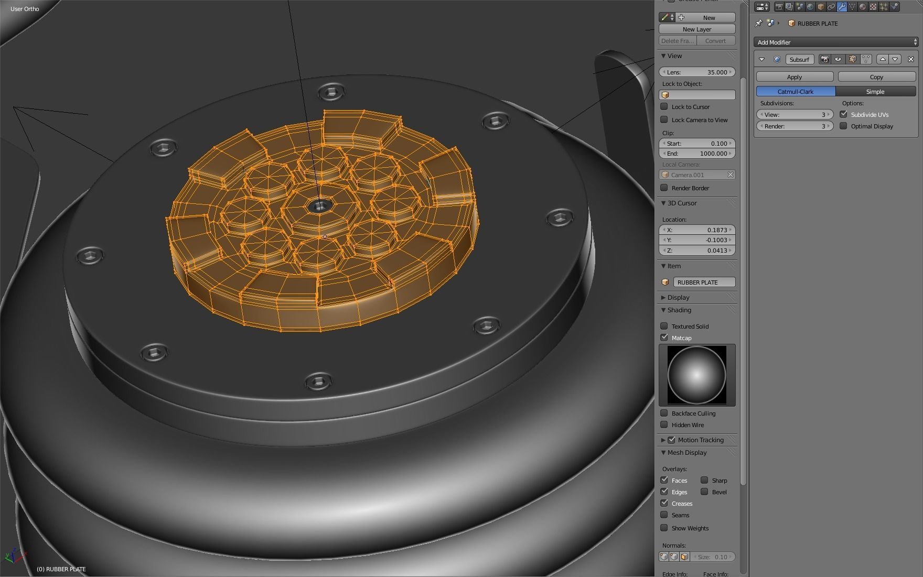Enable Textured Solid checkbox

coord(664,326)
